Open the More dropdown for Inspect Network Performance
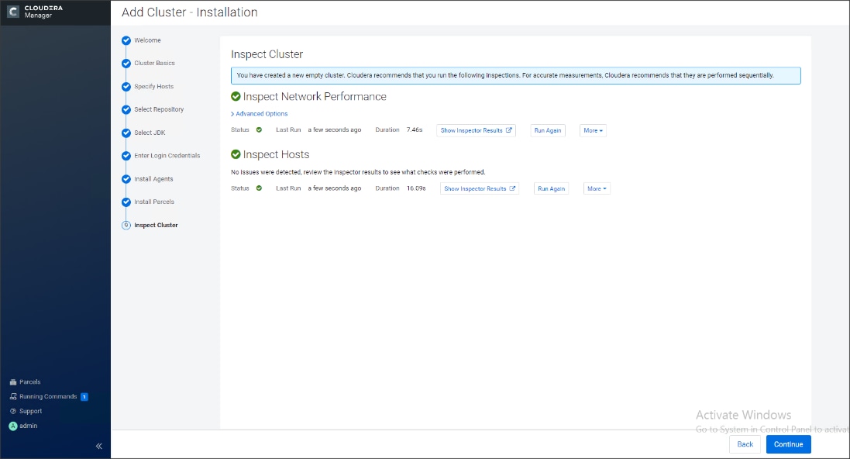850x459 pixels. click(593, 130)
